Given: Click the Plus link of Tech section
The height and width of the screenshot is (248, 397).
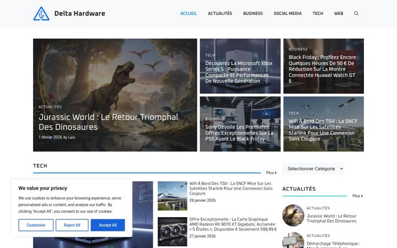Looking at the screenshot, I should [x=271, y=172].
